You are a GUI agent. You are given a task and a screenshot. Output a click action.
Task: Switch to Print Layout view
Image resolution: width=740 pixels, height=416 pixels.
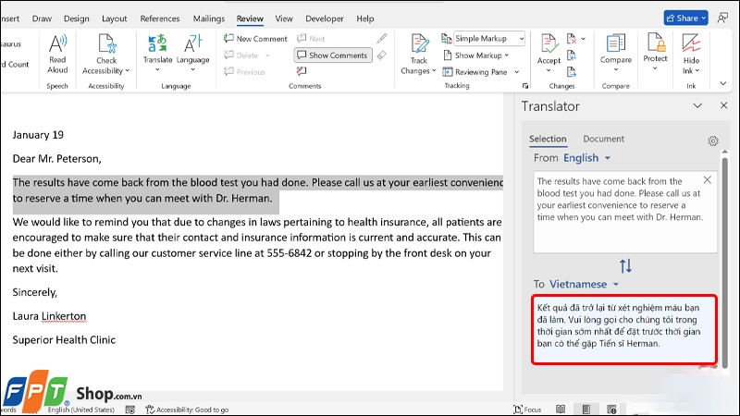pos(586,410)
